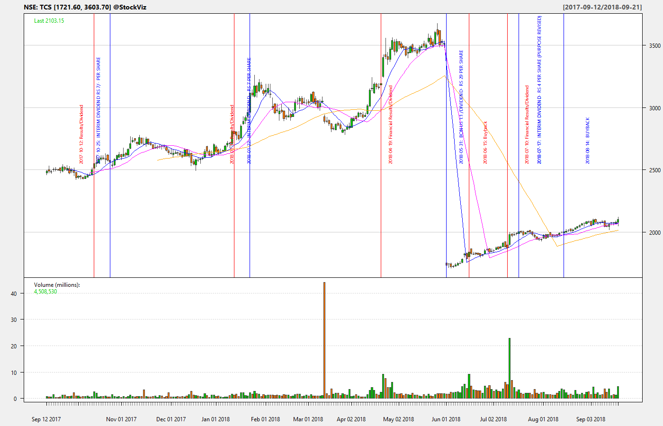The width and height of the screenshot is (663, 426).
Task: Click the 40 volume axis label
Action: [14, 294]
